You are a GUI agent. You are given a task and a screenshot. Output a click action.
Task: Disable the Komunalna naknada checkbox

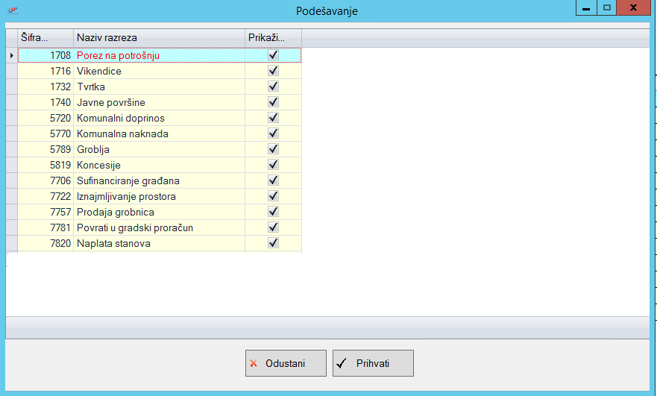[273, 133]
